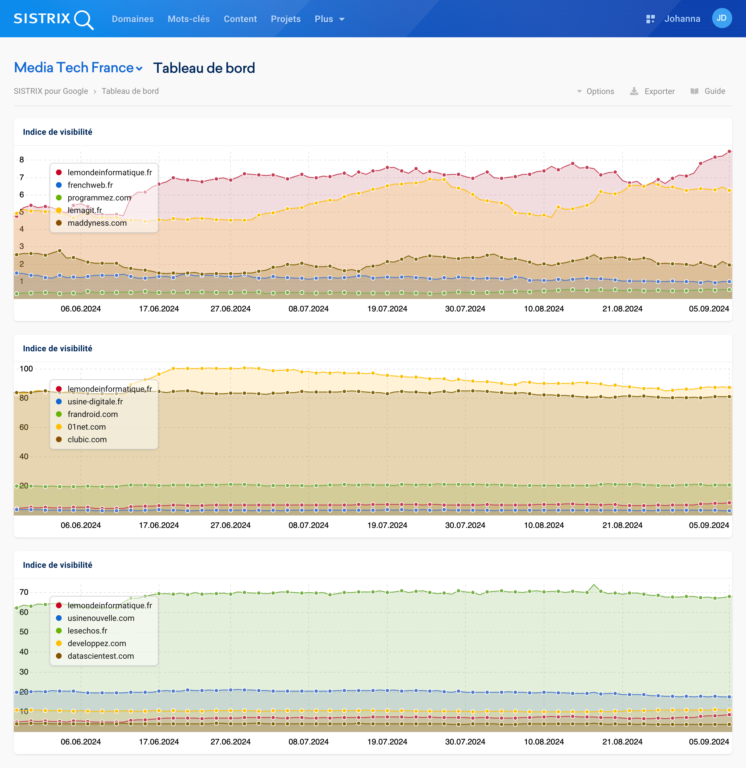This screenshot has height=768, width=746.
Task: Open the Domaines menu
Action: pyautogui.click(x=133, y=19)
